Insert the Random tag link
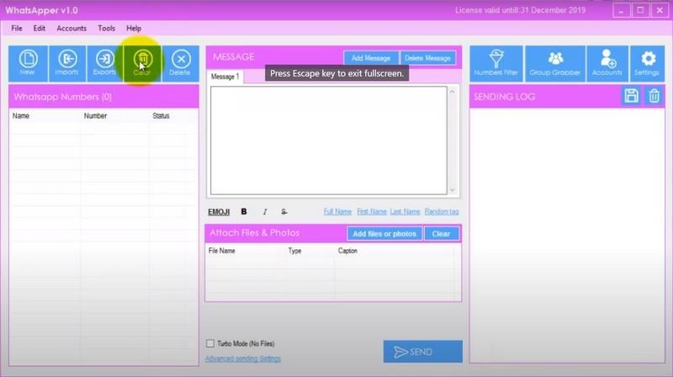The height and width of the screenshot is (377, 673). pyautogui.click(x=442, y=212)
